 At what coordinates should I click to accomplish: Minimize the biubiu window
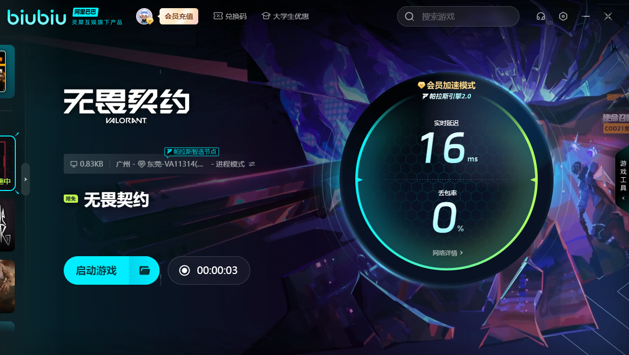586,16
